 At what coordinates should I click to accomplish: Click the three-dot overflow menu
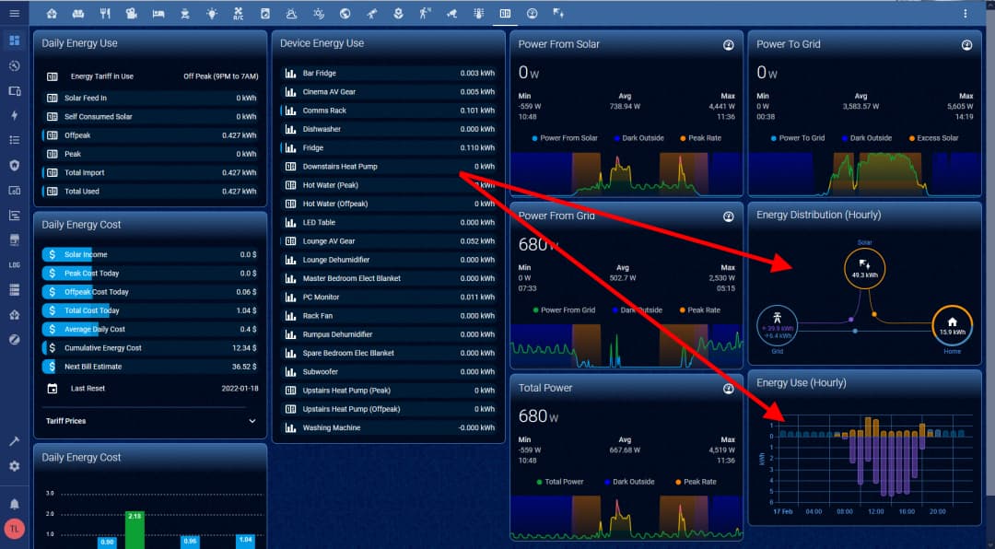(x=965, y=14)
